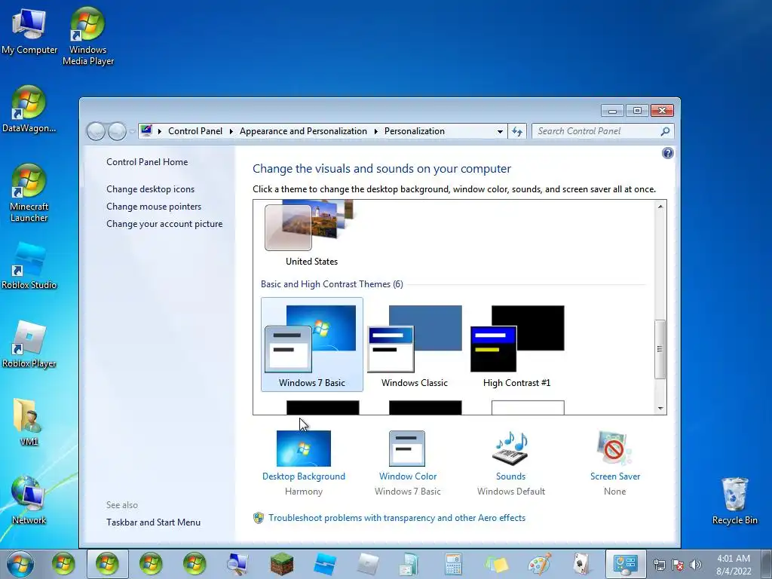Viewport: 772px width, 579px height.
Task: Select the Recycle Bin icon
Action: coord(734,501)
